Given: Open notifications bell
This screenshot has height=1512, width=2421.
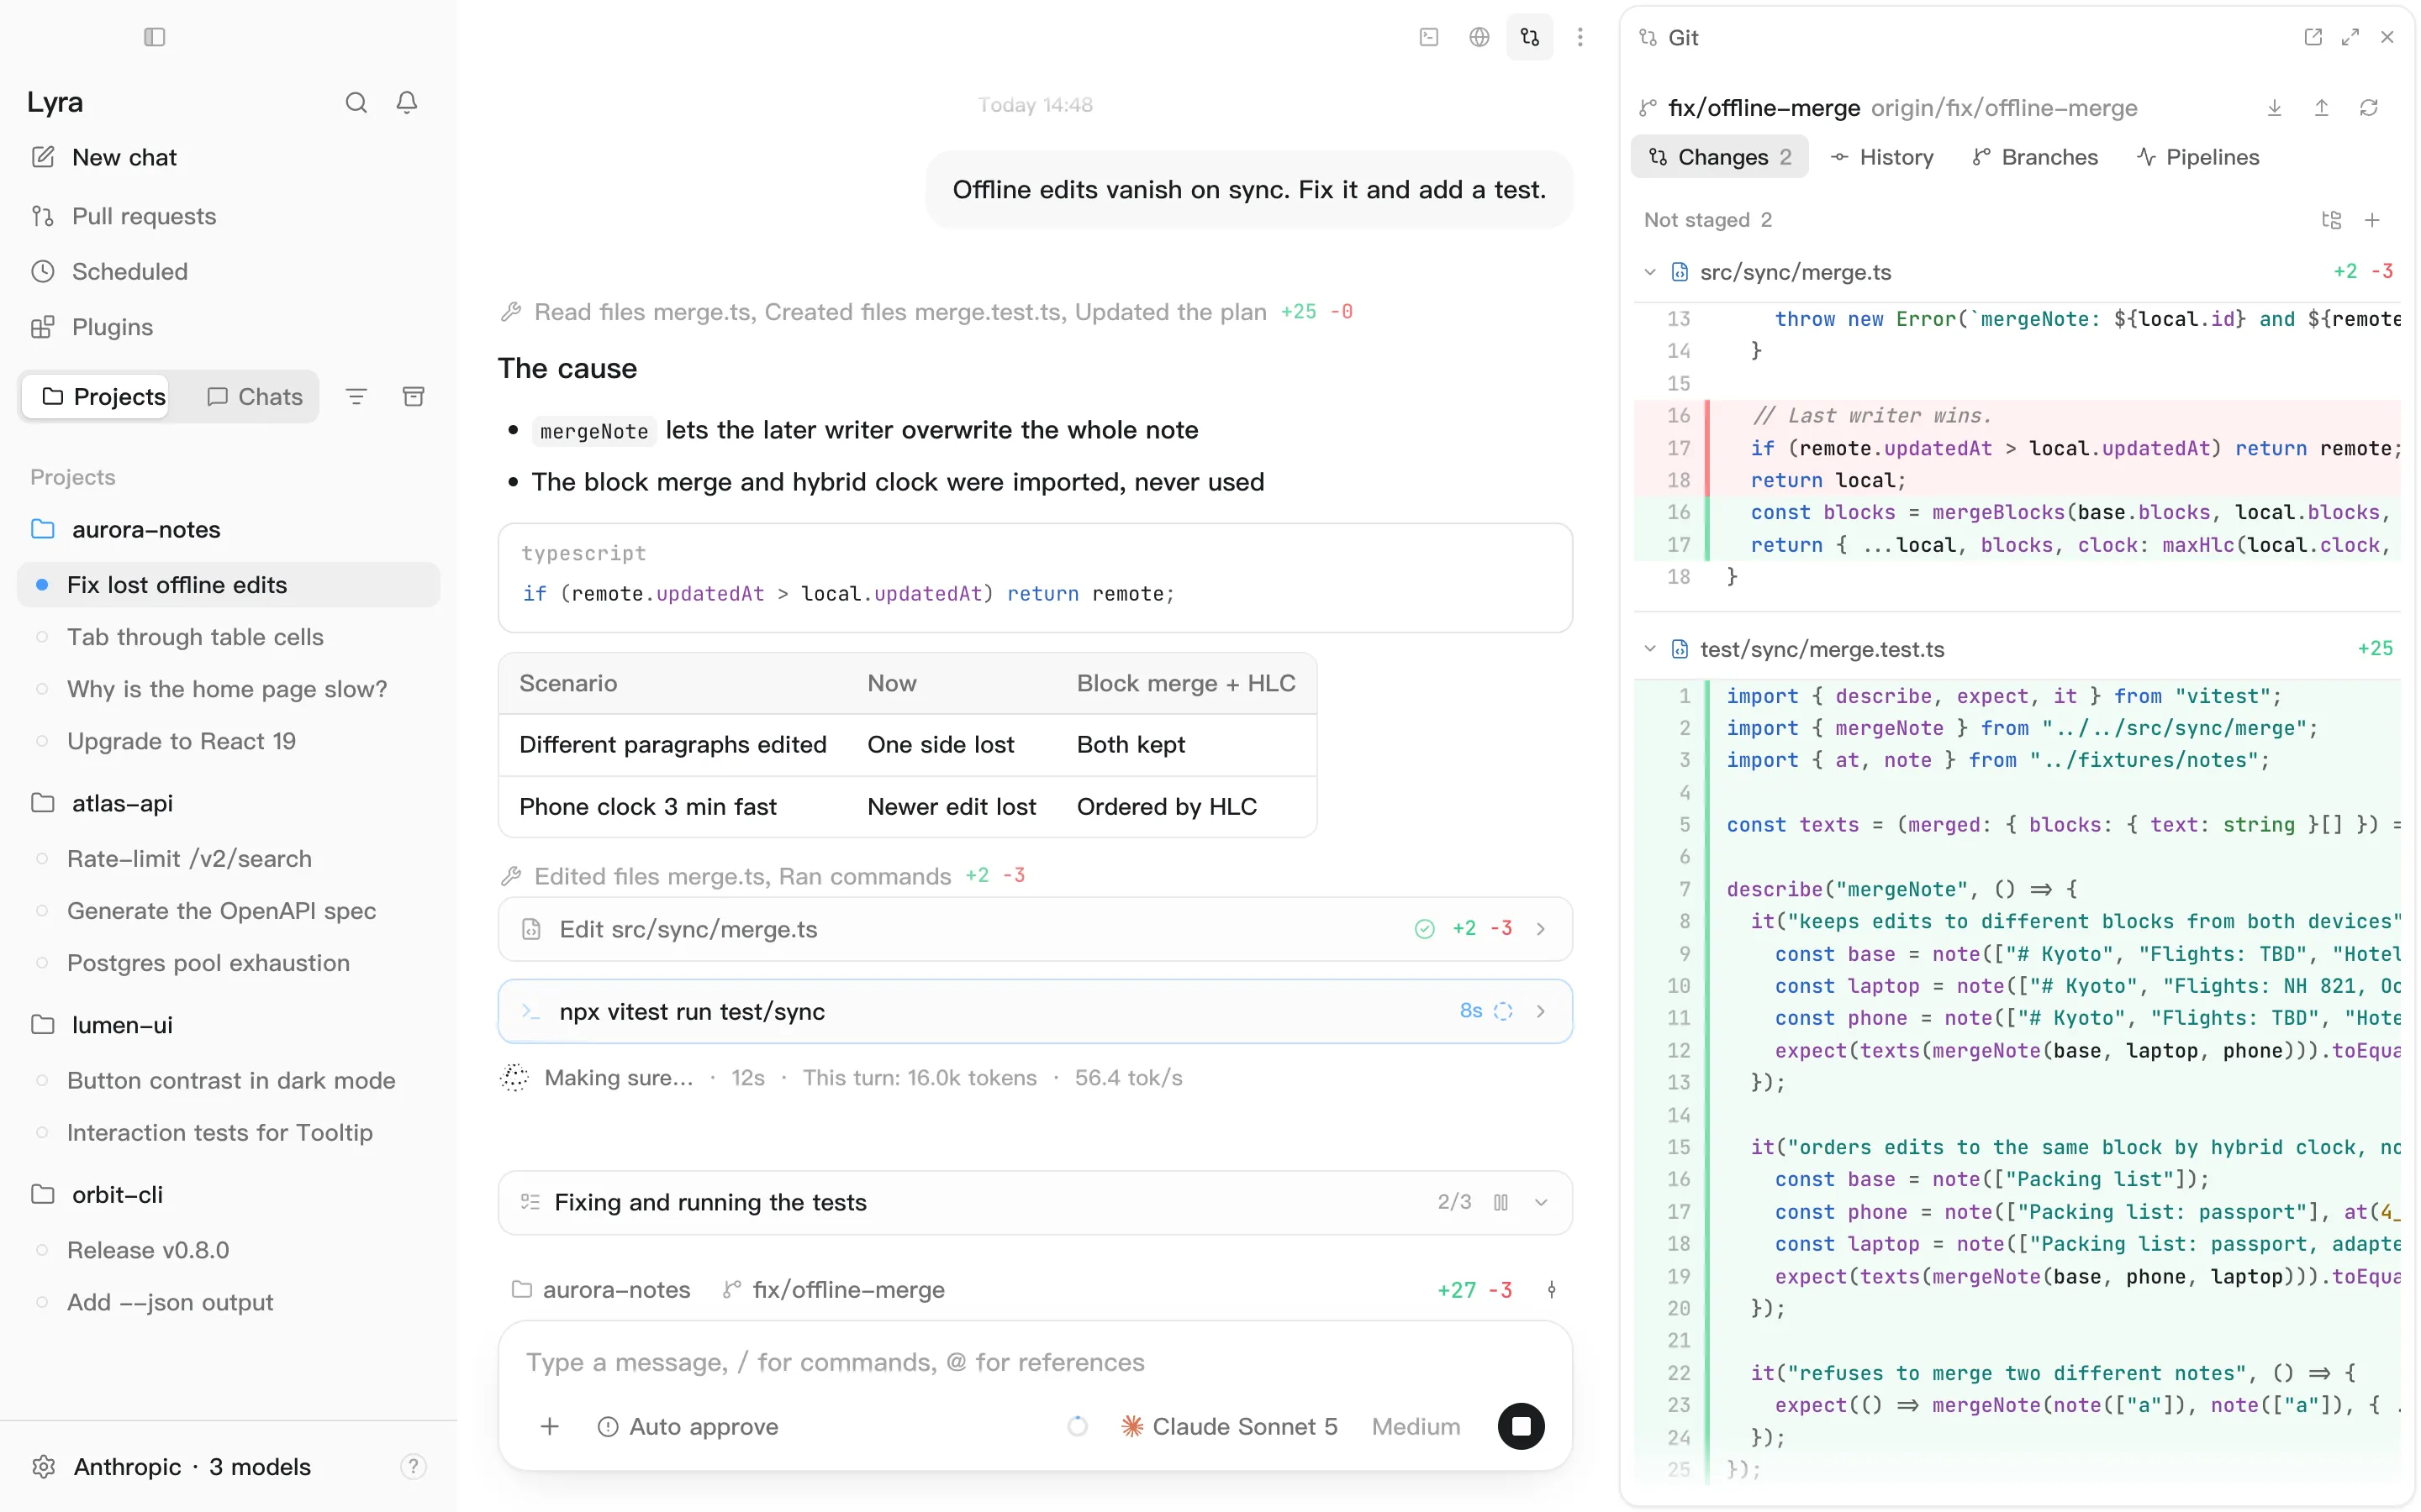Looking at the screenshot, I should [x=406, y=102].
